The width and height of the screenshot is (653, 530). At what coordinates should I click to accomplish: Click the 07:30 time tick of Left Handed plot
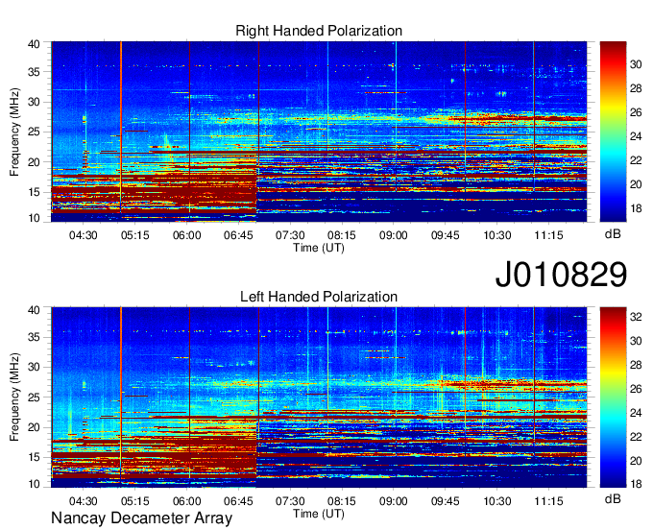pos(290,501)
